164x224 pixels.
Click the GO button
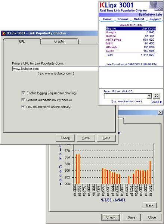tap(157, 96)
